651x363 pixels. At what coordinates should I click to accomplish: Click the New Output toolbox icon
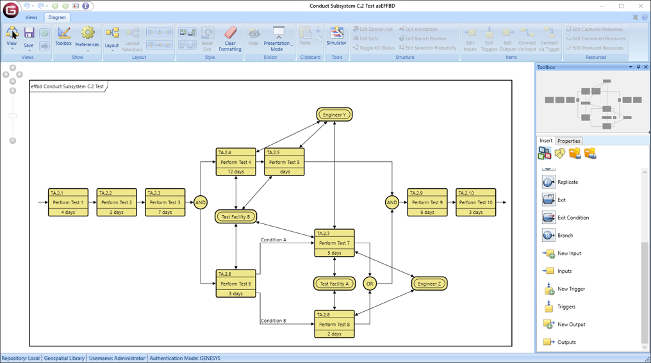click(x=548, y=325)
